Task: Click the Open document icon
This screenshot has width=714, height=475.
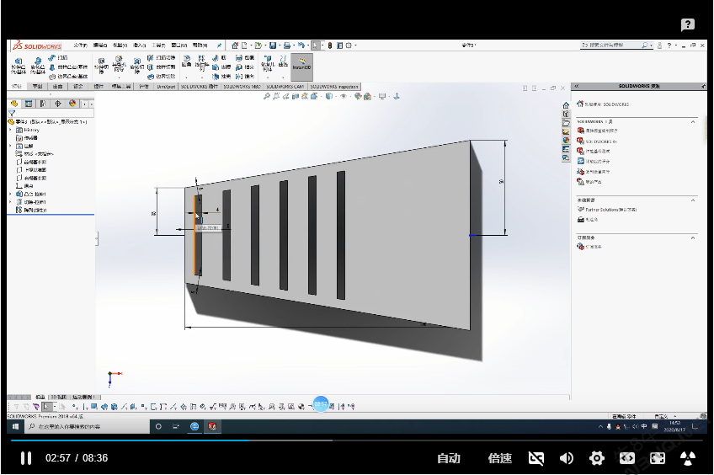Action: (x=258, y=45)
